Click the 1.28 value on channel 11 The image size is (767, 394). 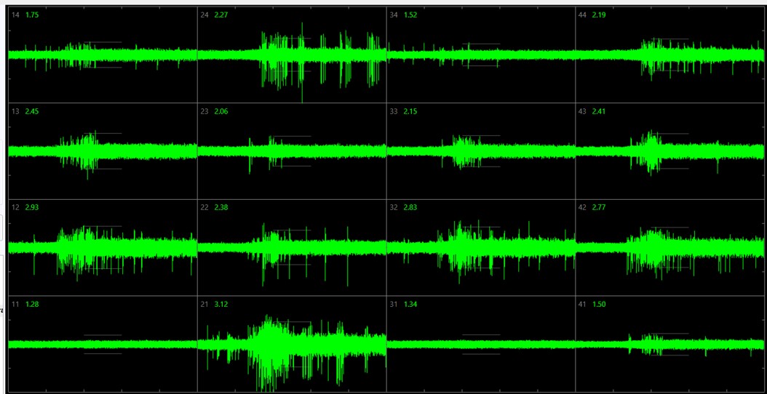[x=32, y=304]
